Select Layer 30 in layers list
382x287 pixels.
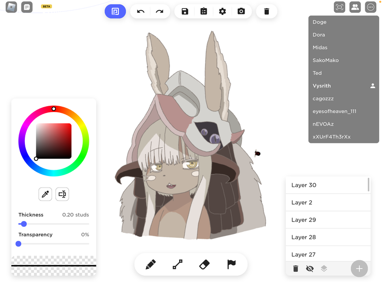(x=327, y=185)
